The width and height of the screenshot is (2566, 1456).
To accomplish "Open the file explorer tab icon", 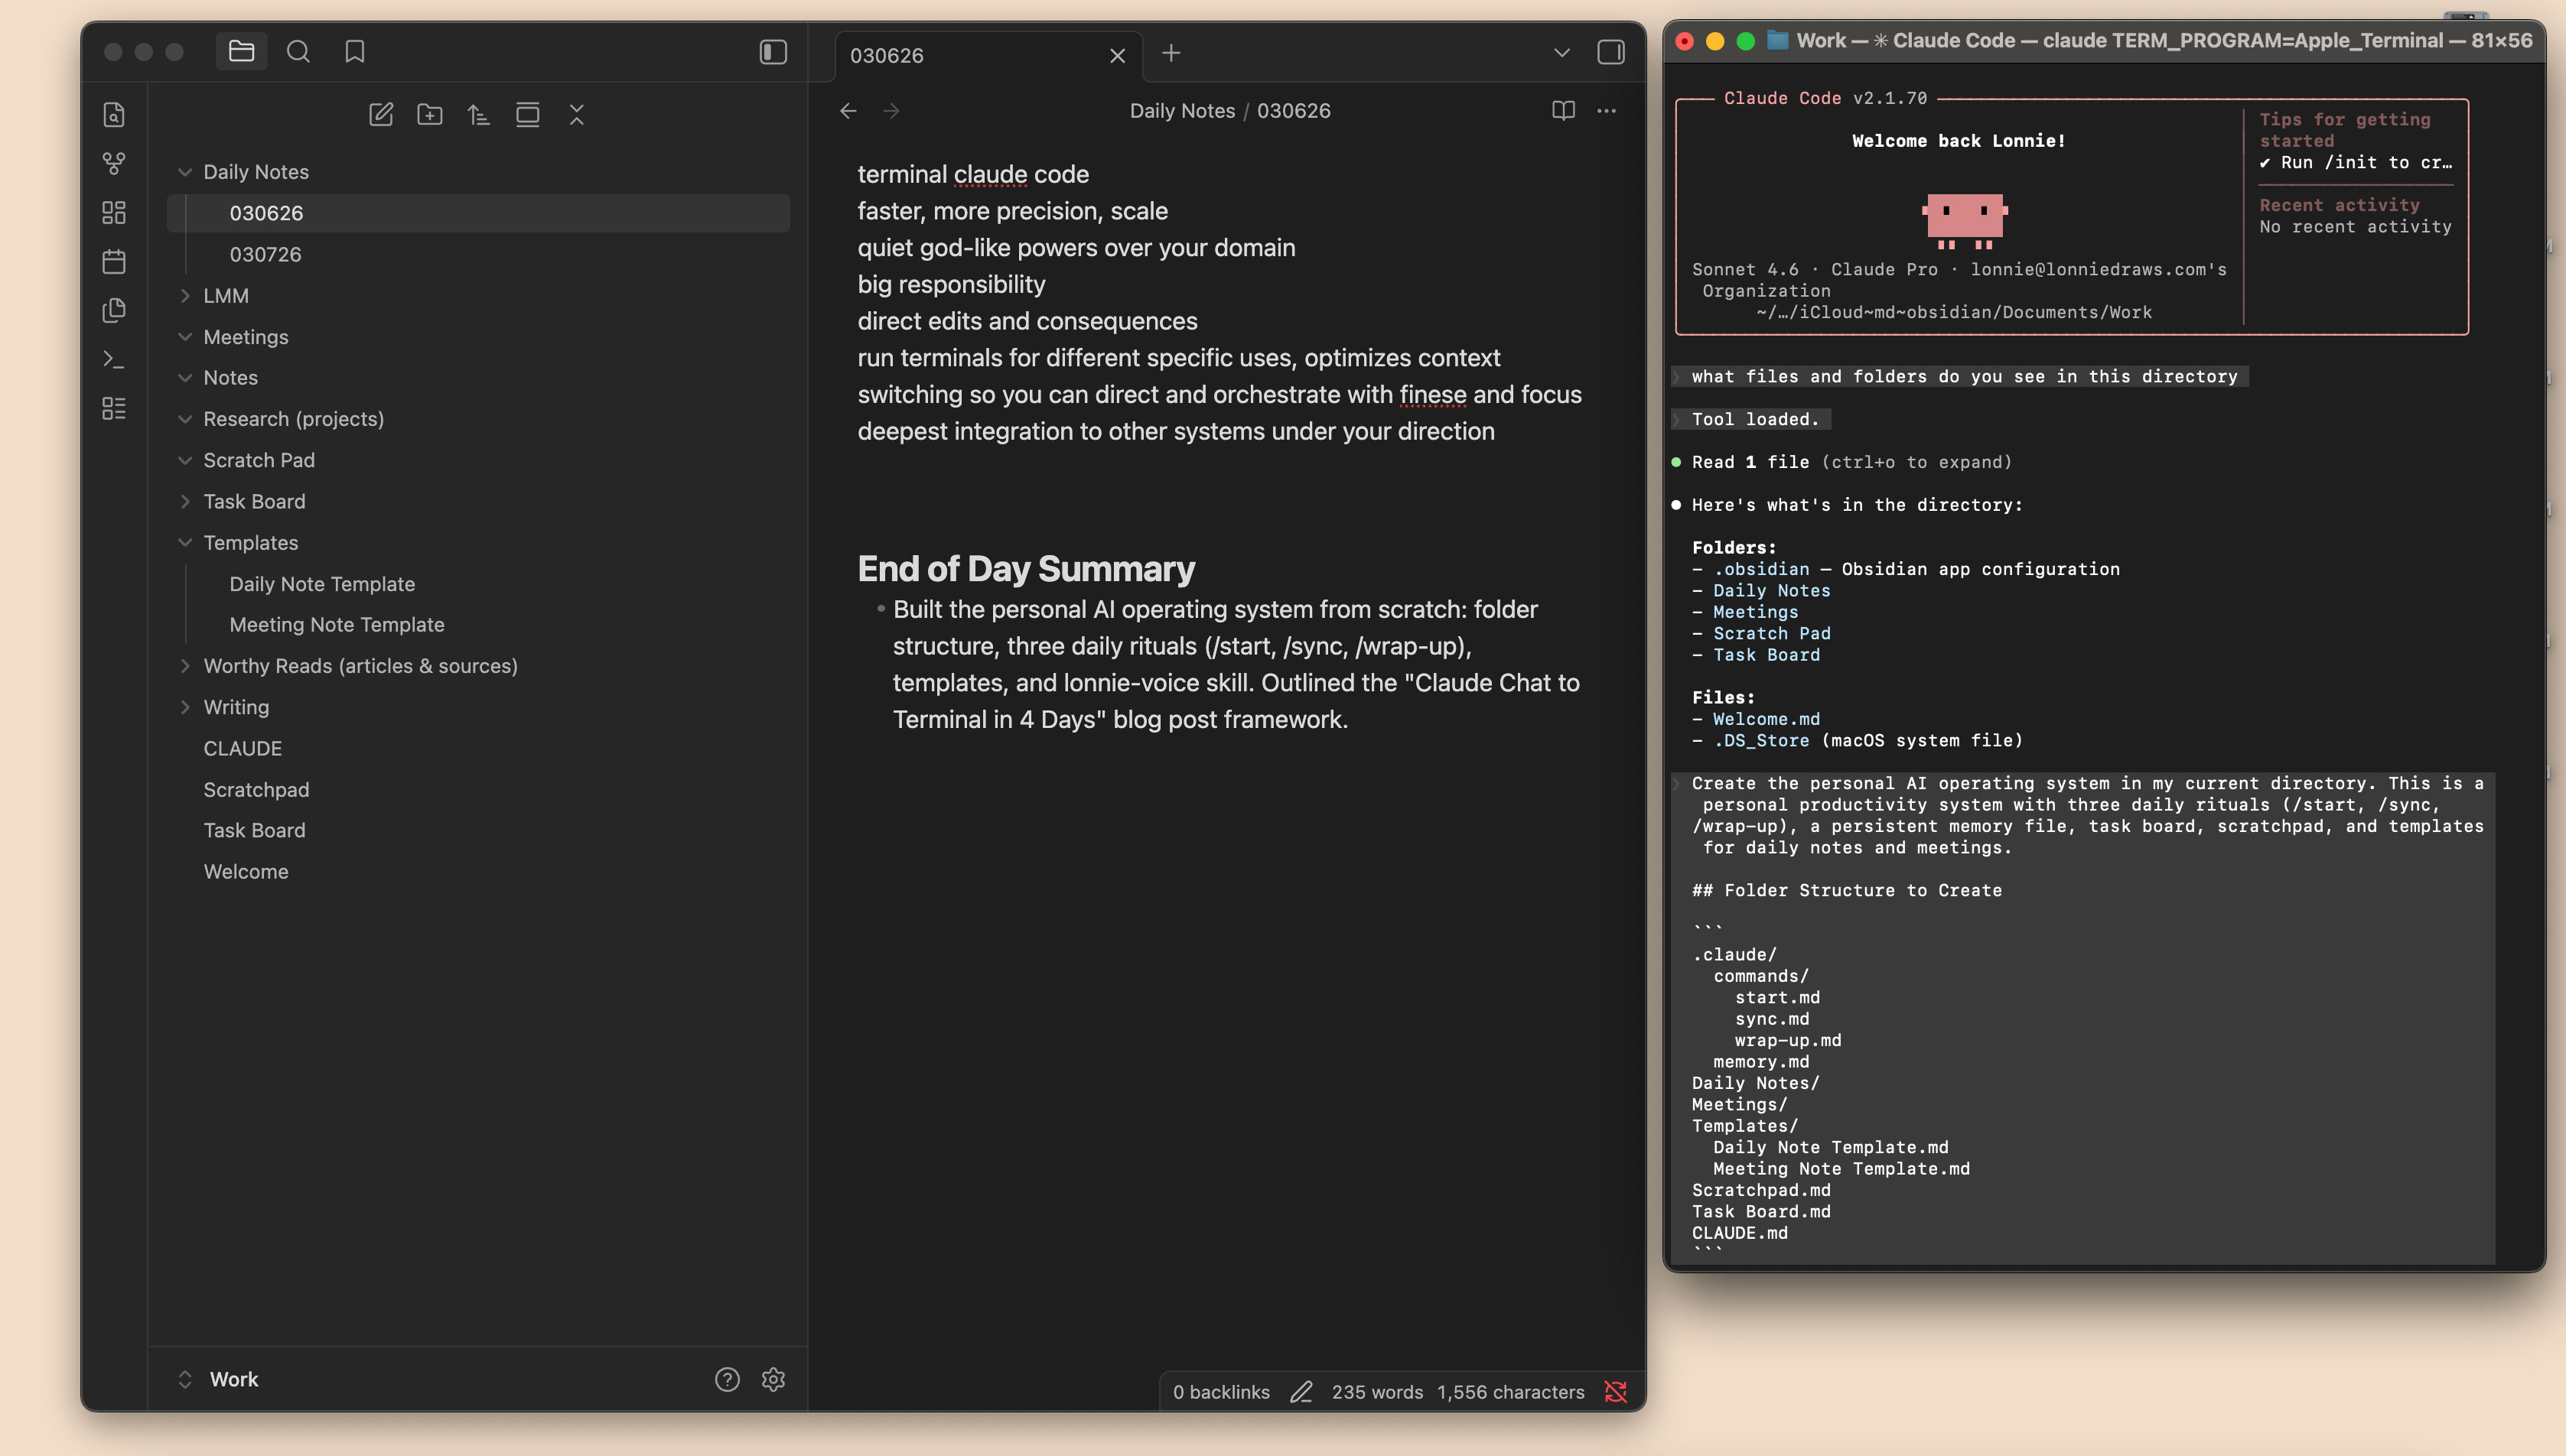I will click(x=241, y=51).
